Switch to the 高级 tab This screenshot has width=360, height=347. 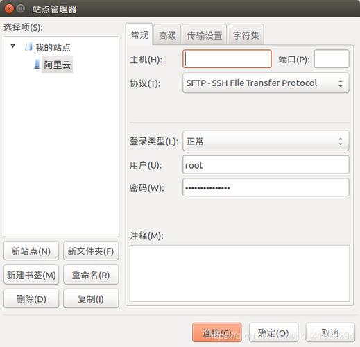[x=167, y=35]
